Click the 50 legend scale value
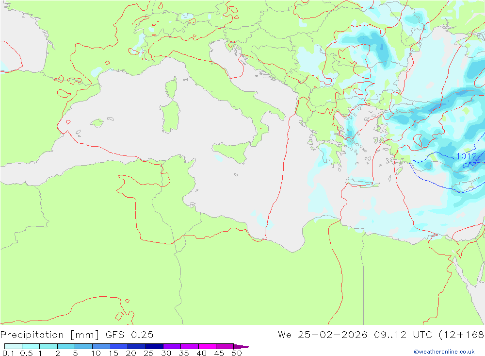 click(x=237, y=353)
